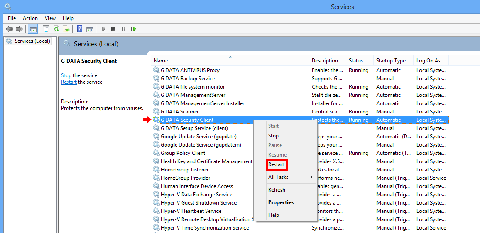Click gear icon of G DATA ANTIVIRUS Proxy

point(156,70)
